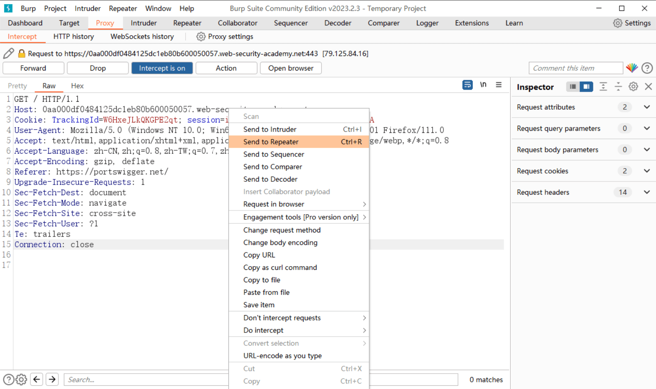This screenshot has height=389, width=656.
Task: Click the pencil edit icon beside the request URL
Action: pos(8,53)
